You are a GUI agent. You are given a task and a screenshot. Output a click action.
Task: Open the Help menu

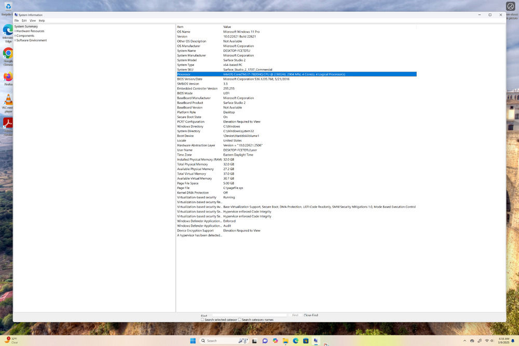pos(42,21)
